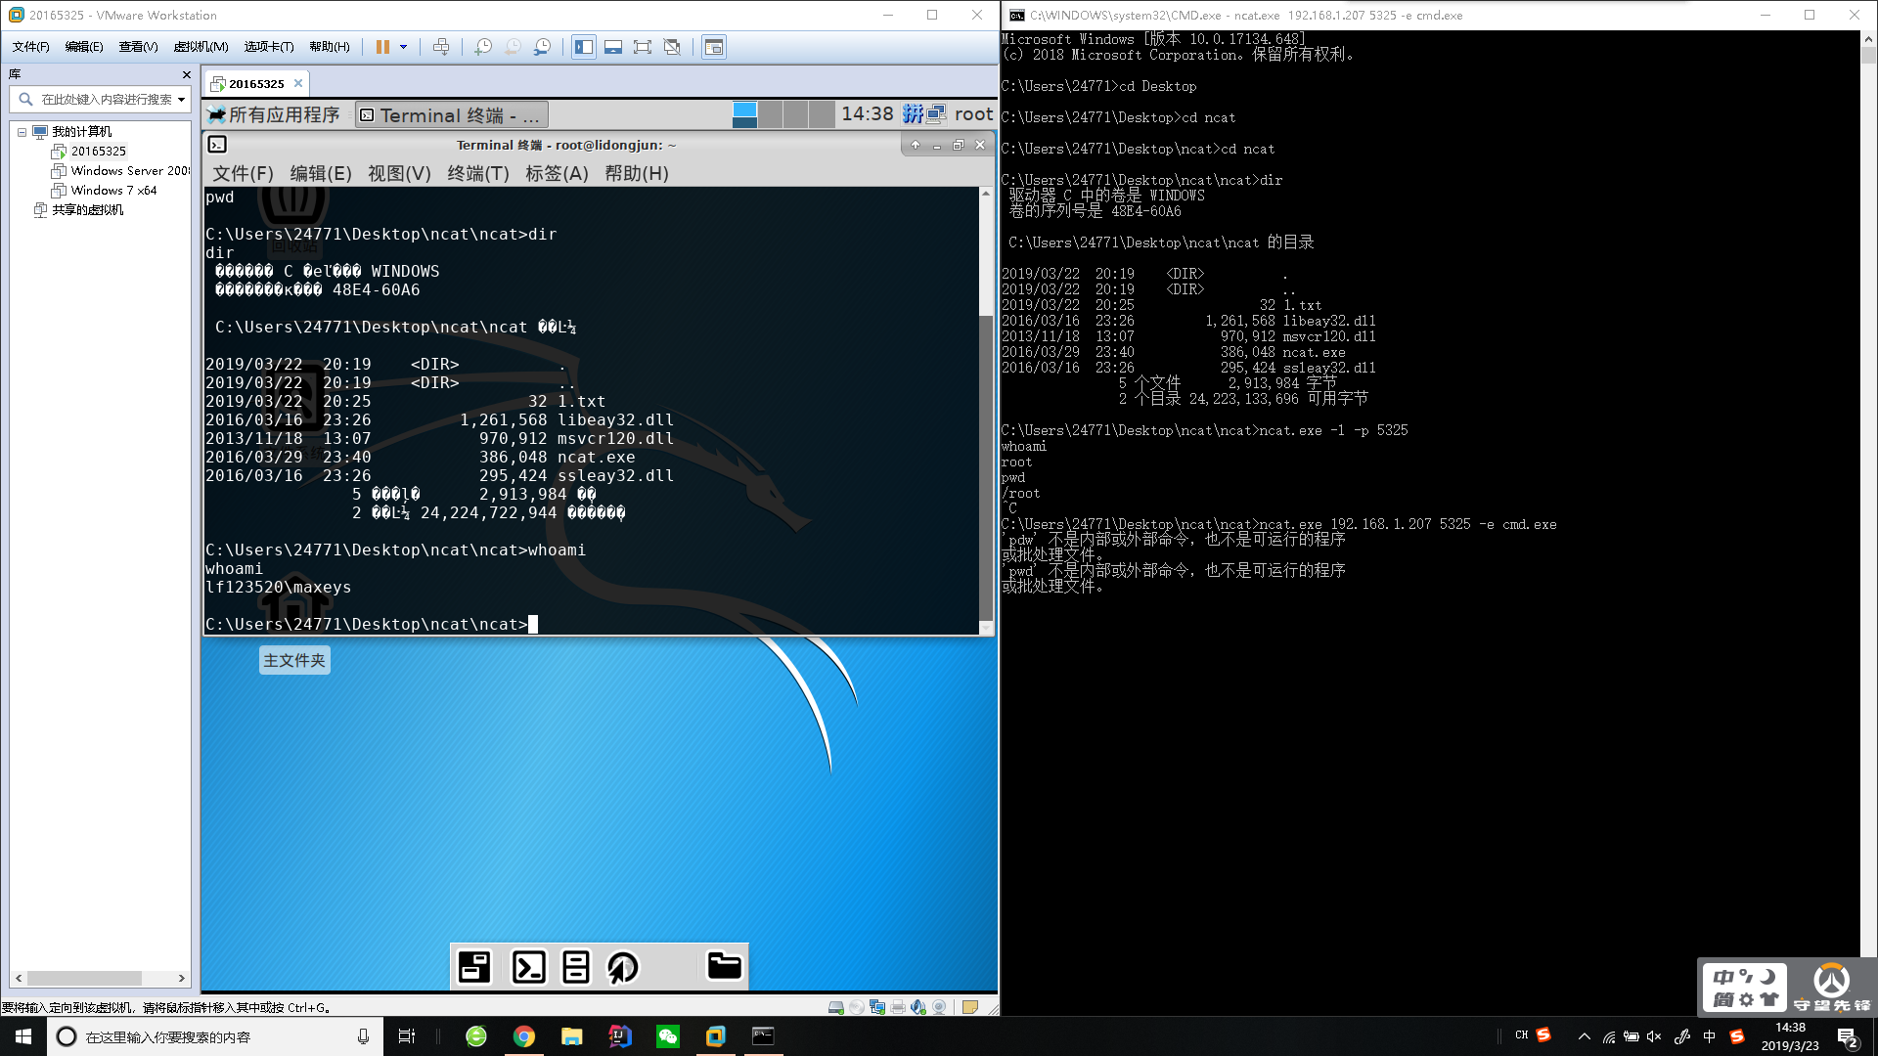
Task: Open the file manager dock folder icon
Action: tap(724, 967)
